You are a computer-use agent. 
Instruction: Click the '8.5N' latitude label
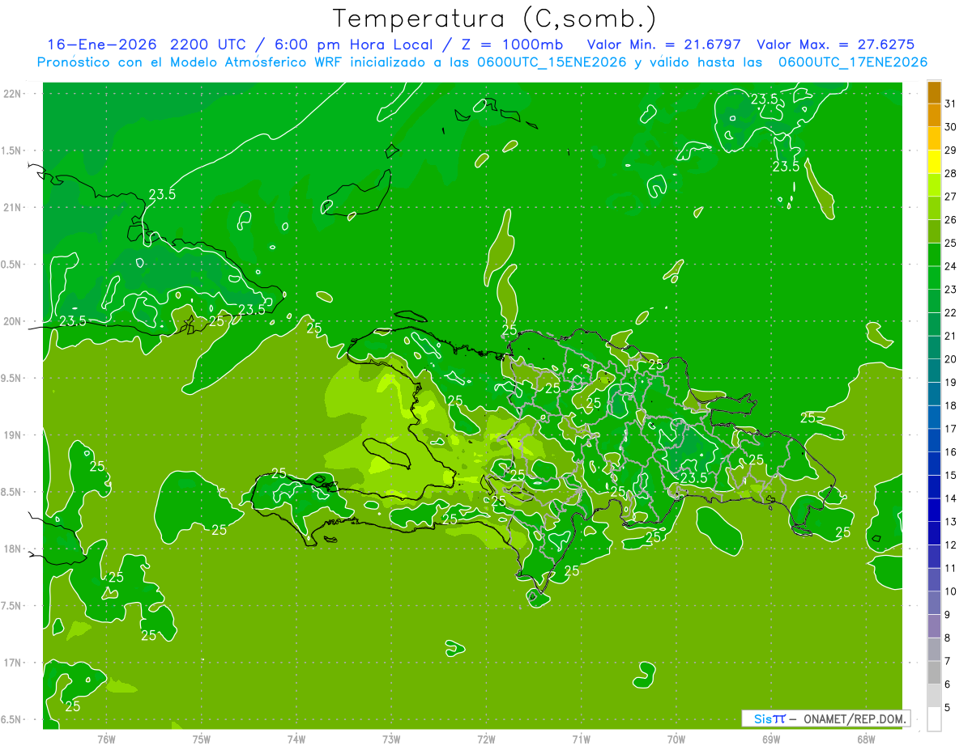(12, 492)
